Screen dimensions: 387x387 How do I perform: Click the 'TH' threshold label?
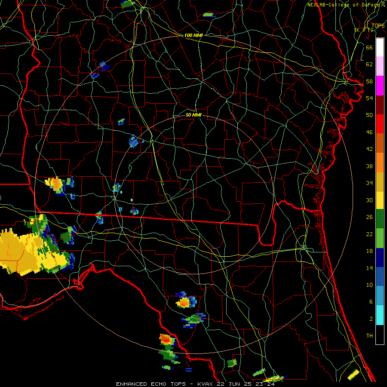pos(369,336)
